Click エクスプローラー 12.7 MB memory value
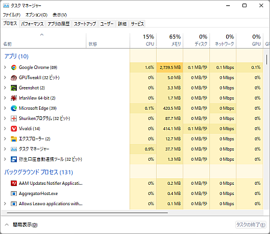 pyautogui.click(x=173, y=139)
